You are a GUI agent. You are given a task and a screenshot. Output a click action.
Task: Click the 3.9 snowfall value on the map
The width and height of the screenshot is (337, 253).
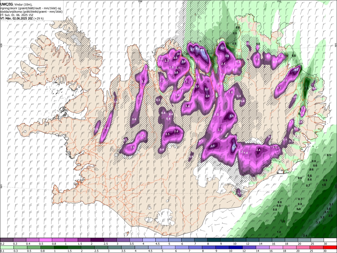click(184, 61)
